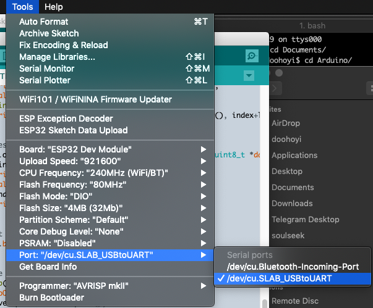The height and width of the screenshot is (308, 373).
Task: Open the Help menu in the menu bar
Action: coord(54,7)
